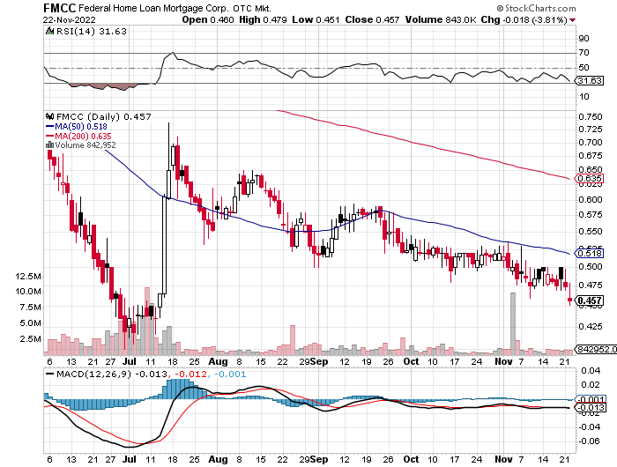Click the RSI(14) 31.63 panel label
Screen dimensions: 617x467
(x=92, y=31)
